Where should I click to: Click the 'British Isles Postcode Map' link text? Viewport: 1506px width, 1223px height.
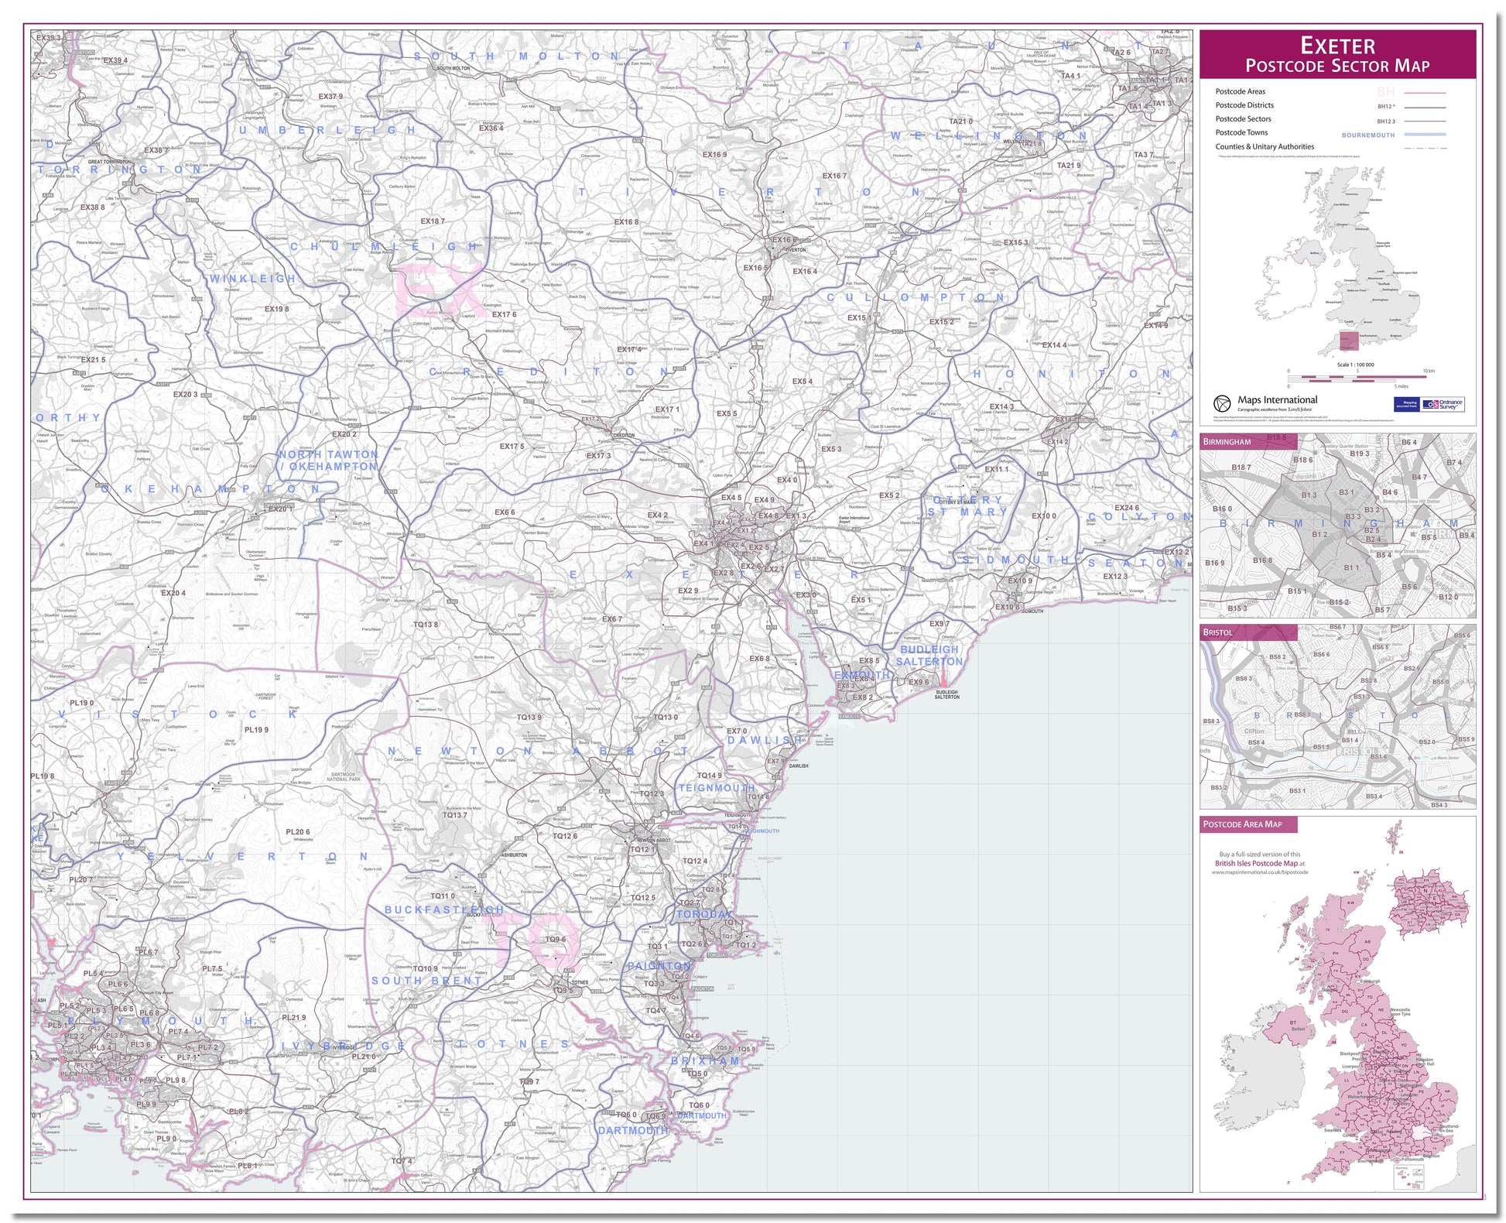click(1256, 863)
